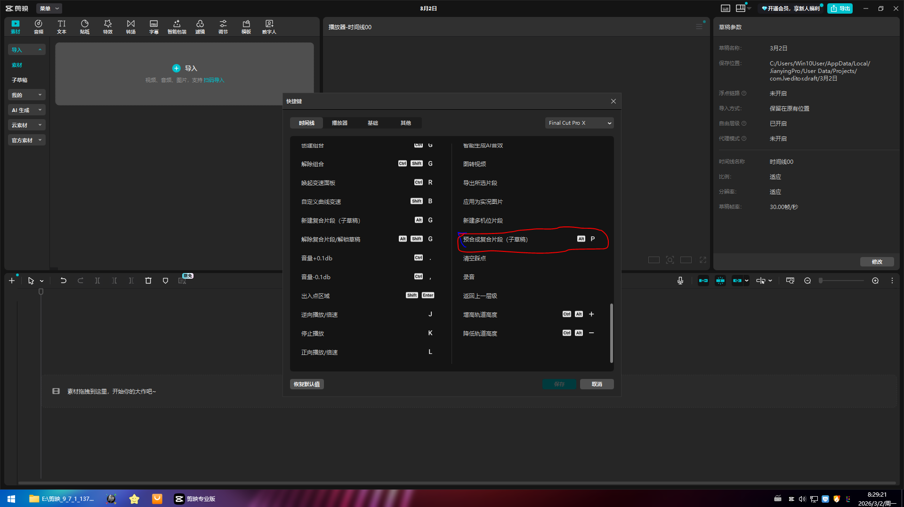Open the Final Cut Pro X preset dropdown
This screenshot has width=904, height=507.
tap(579, 123)
